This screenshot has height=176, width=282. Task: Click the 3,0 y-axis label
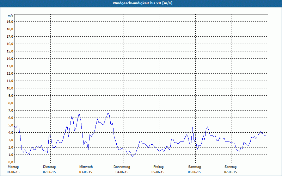[11, 140]
